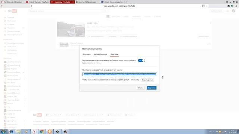
Task: Switch to the Gmail browser tab
Action: [12, 2]
